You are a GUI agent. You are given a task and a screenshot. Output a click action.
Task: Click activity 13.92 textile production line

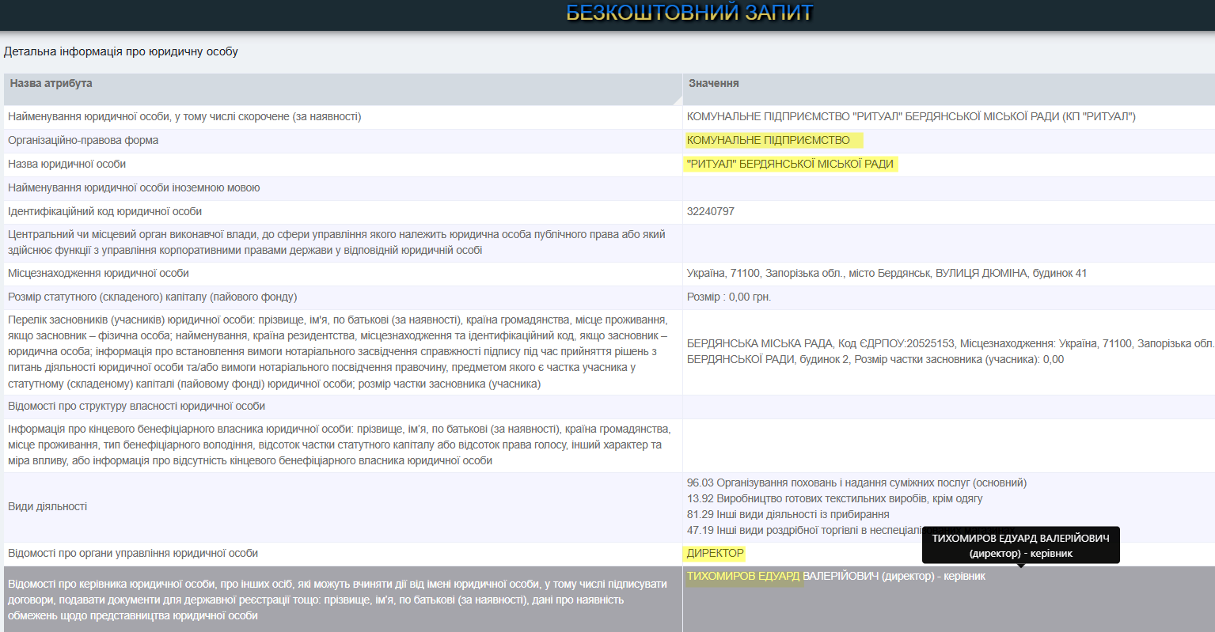point(834,499)
